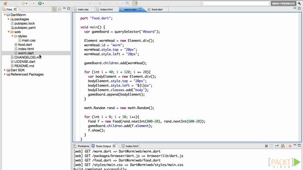Click the 'part "food.dart";' line

click(97, 18)
